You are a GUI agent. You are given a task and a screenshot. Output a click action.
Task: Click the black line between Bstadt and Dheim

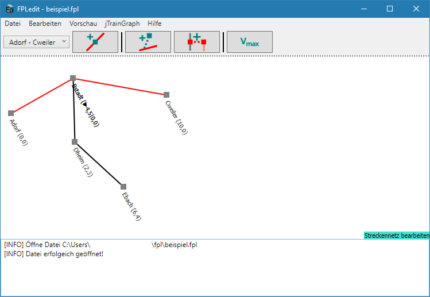[73, 110]
